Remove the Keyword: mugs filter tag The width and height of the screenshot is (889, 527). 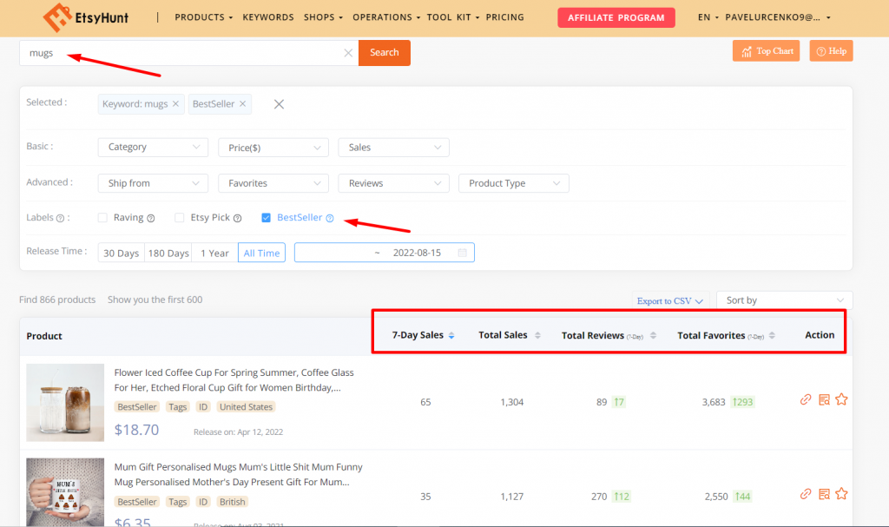tap(175, 104)
